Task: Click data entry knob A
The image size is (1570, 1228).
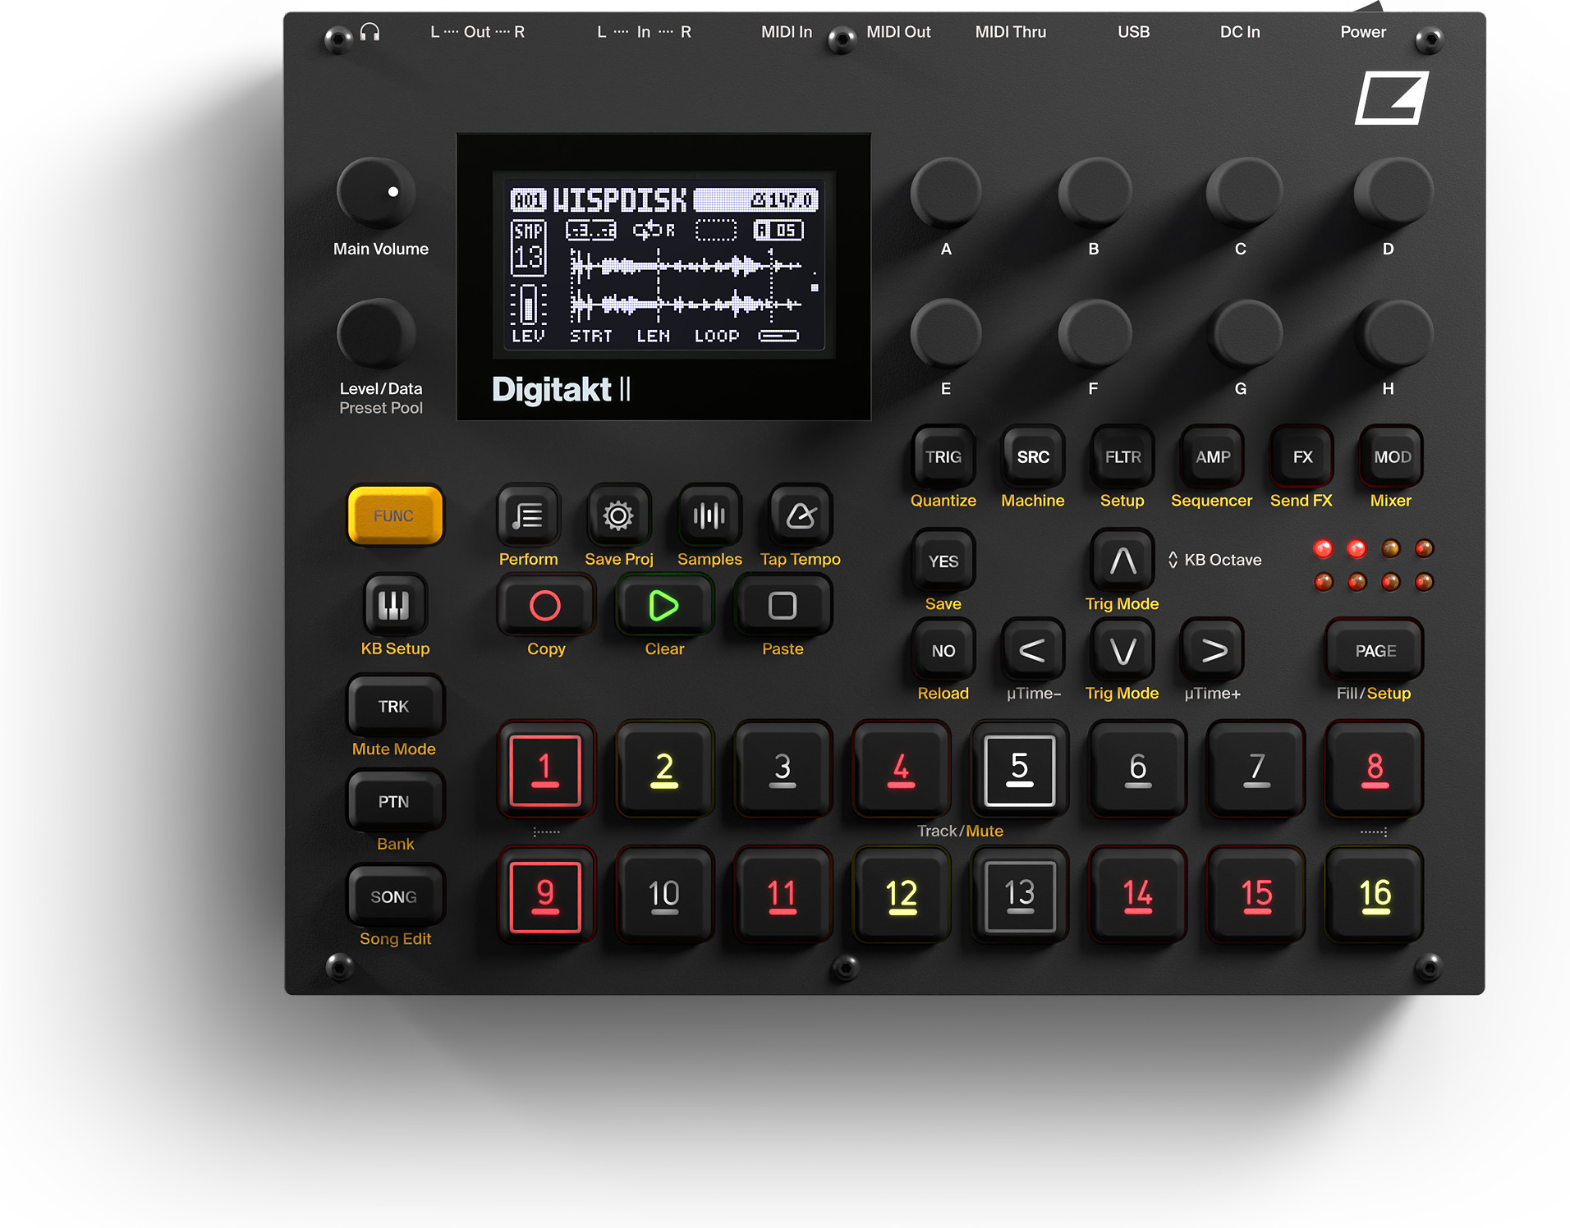Action: pos(946,192)
